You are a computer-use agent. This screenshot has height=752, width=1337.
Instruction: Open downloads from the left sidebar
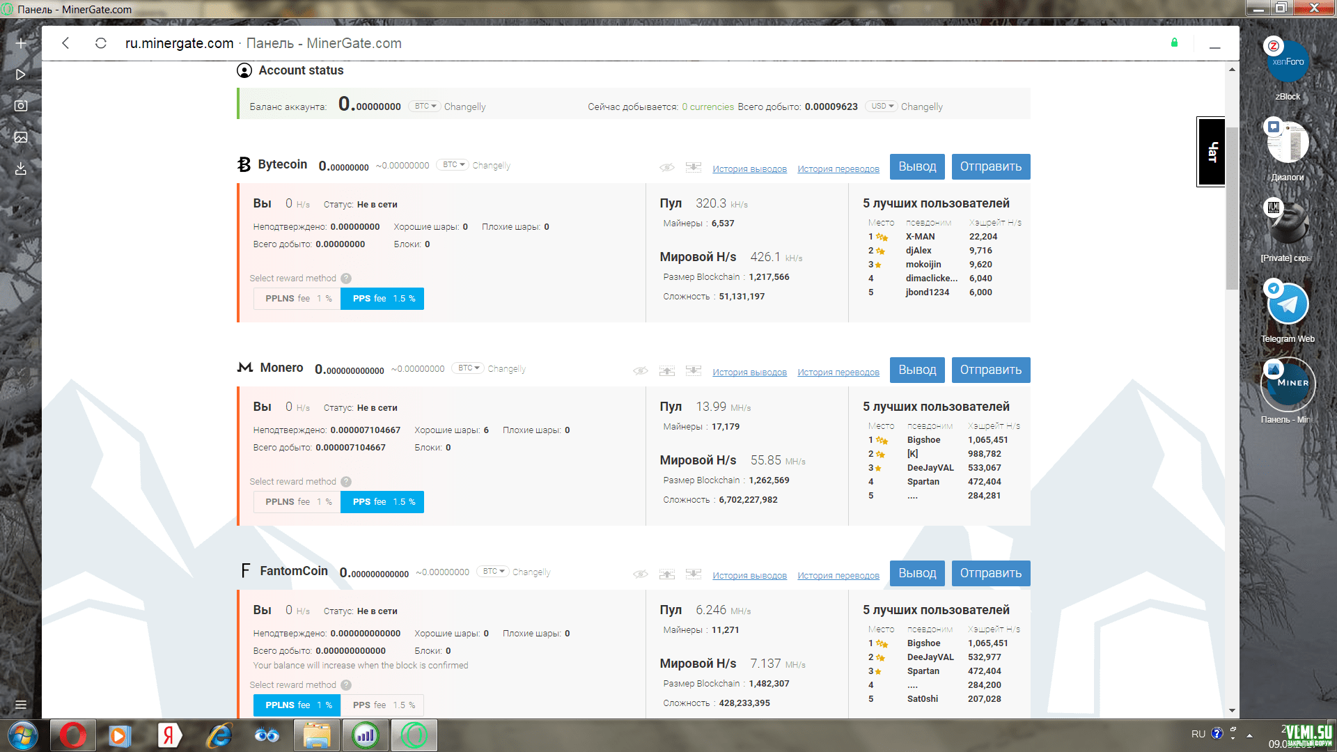pyautogui.click(x=21, y=169)
